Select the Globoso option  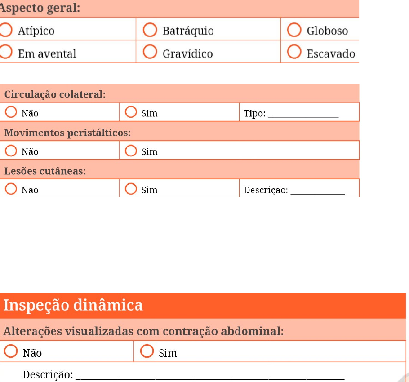pos(294,30)
